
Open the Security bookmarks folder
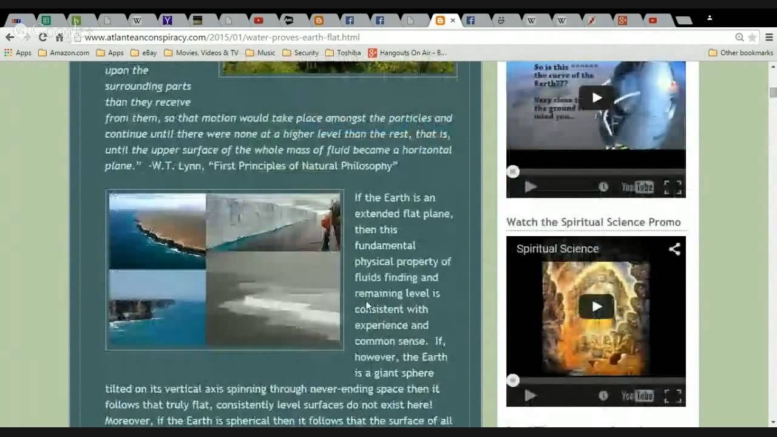300,53
